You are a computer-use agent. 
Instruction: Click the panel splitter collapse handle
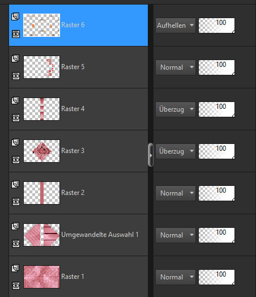(x=151, y=155)
